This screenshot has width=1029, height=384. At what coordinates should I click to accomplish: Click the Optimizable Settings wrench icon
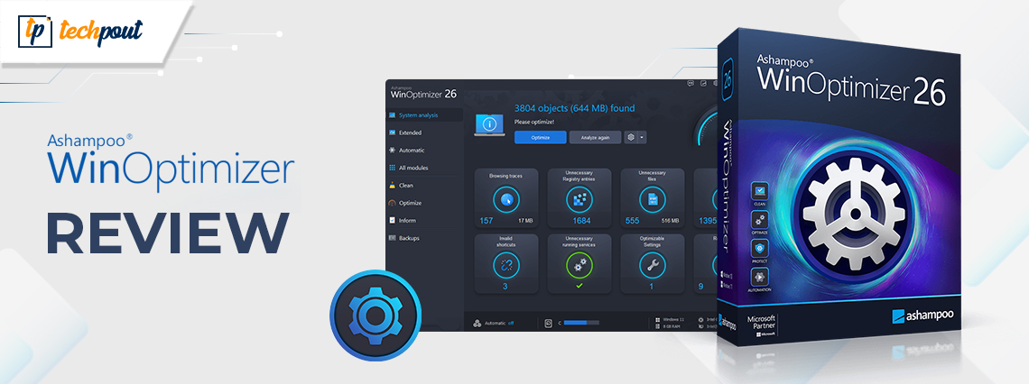coord(652,264)
